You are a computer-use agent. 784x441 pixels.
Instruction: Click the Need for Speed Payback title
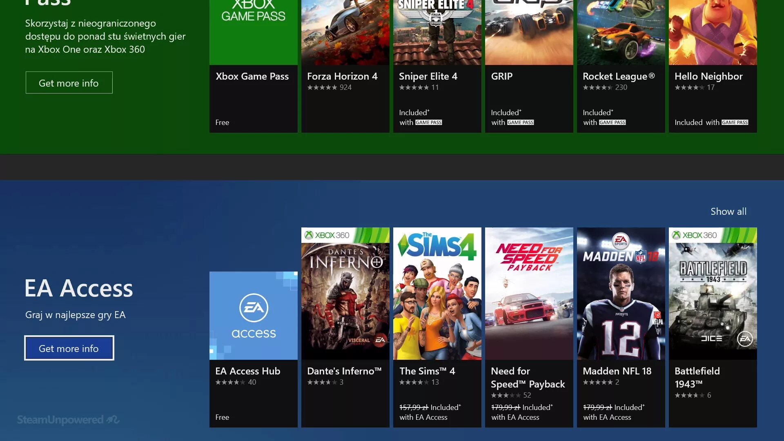528,378
